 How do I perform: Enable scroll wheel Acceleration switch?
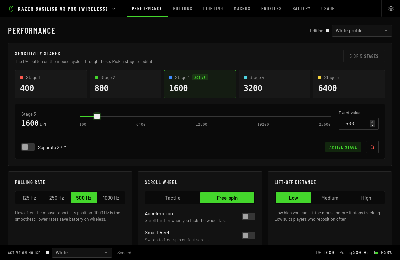[249, 217]
